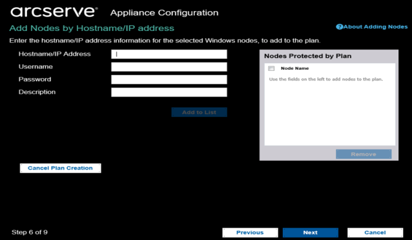Click the Remove button in Nodes panel
The width and height of the screenshot is (412, 240).
[x=364, y=154]
